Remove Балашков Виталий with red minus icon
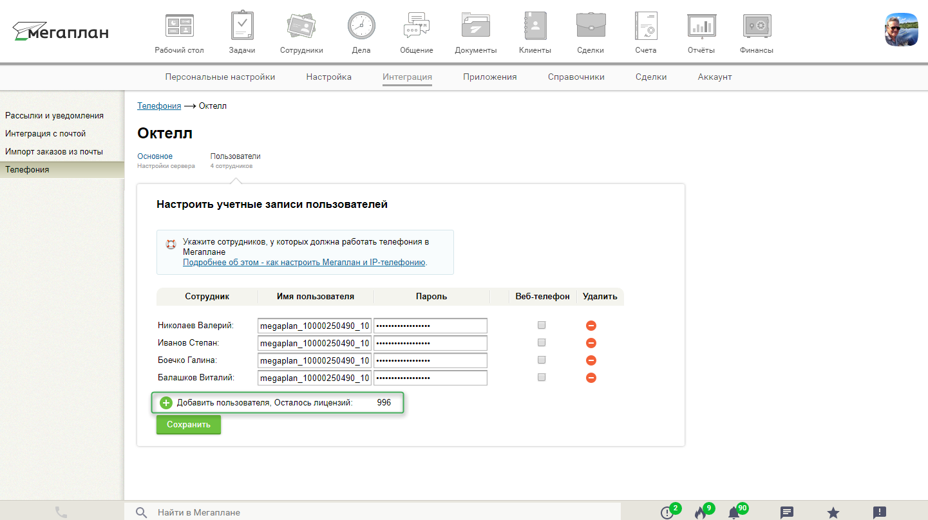The image size is (928, 520). point(591,378)
